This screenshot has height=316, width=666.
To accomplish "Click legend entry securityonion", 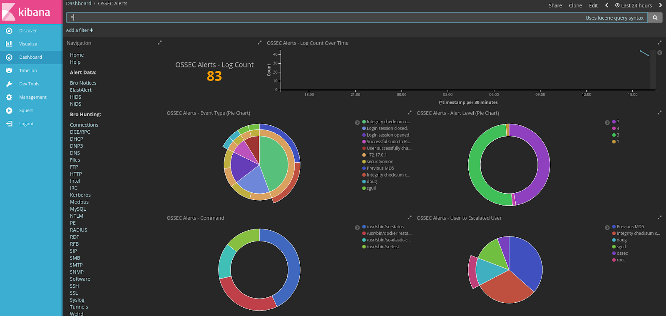I will click(x=380, y=162).
